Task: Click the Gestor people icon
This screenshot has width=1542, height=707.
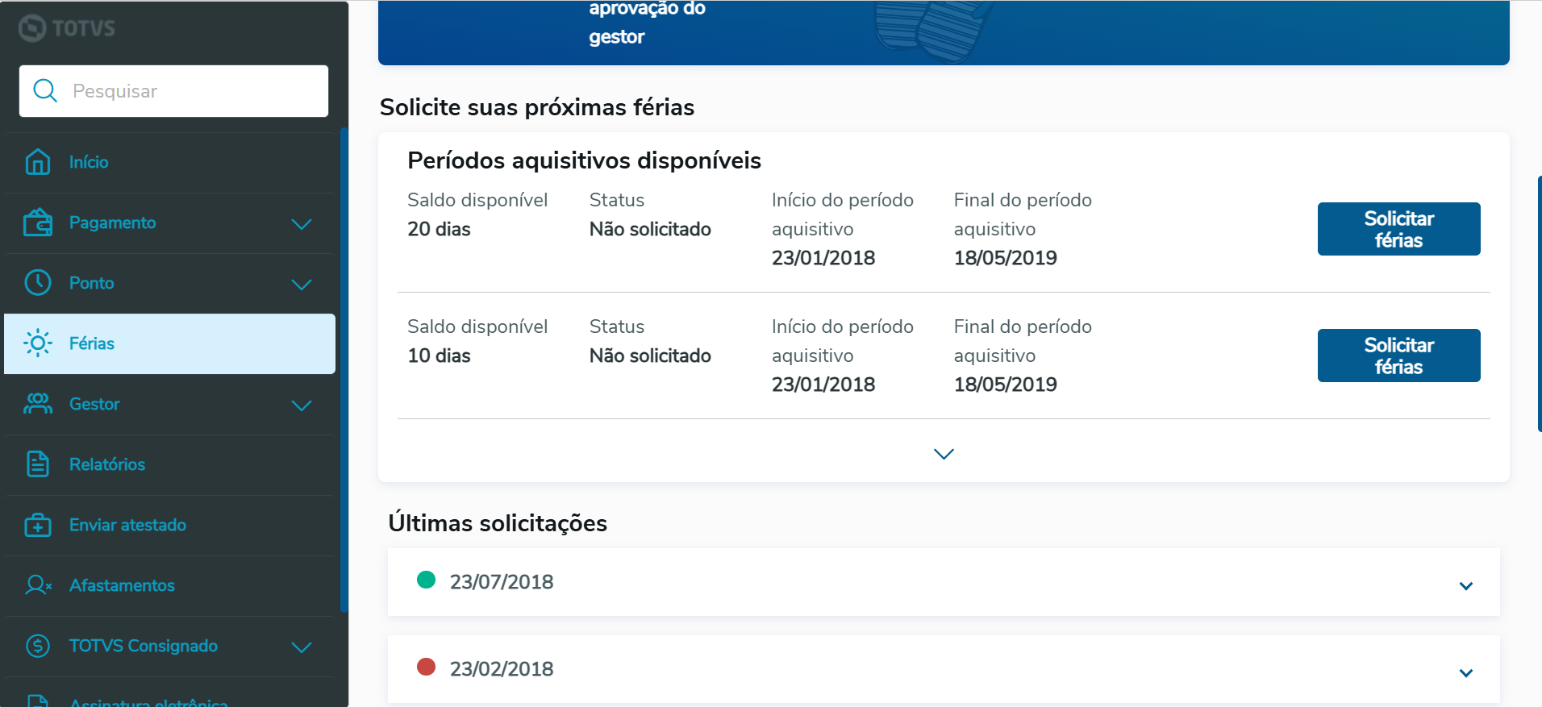Action: click(x=38, y=404)
